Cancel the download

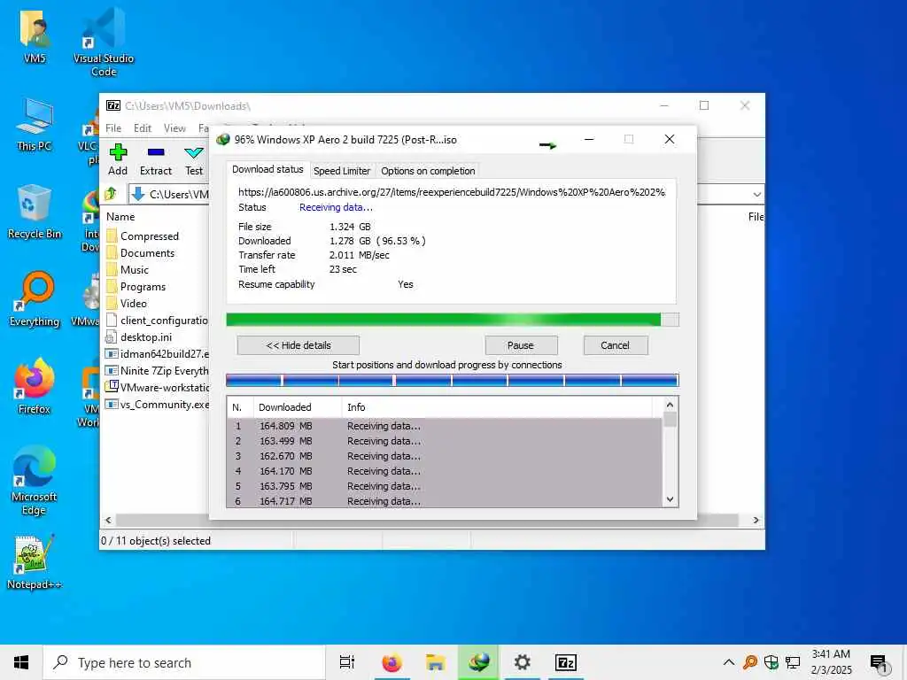(x=616, y=345)
